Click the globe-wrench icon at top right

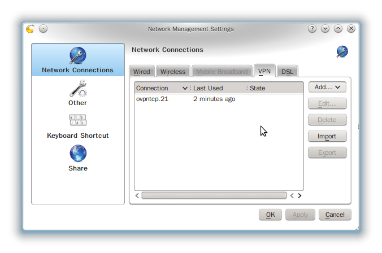[x=342, y=52]
